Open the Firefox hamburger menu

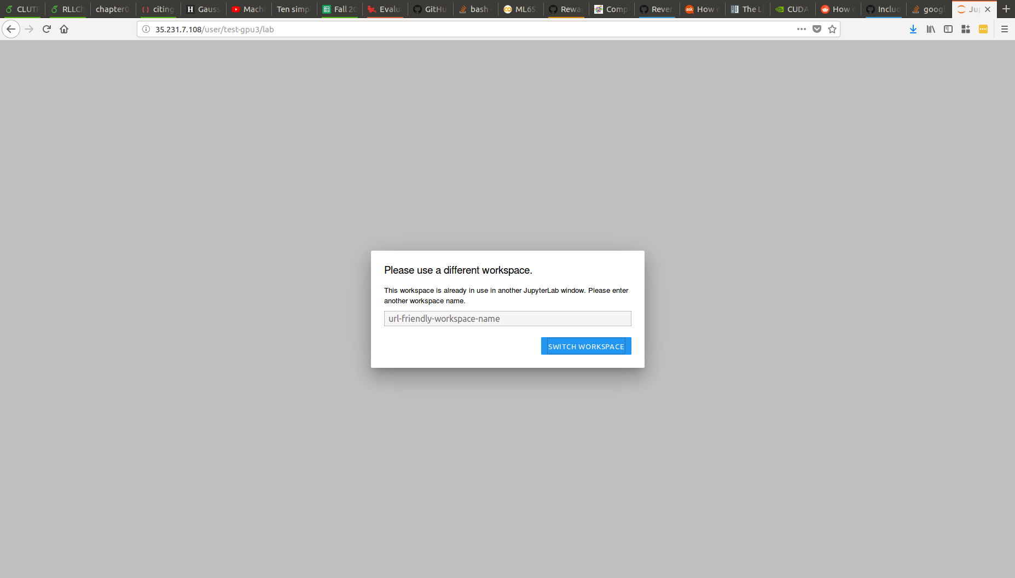pos(1005,29)
